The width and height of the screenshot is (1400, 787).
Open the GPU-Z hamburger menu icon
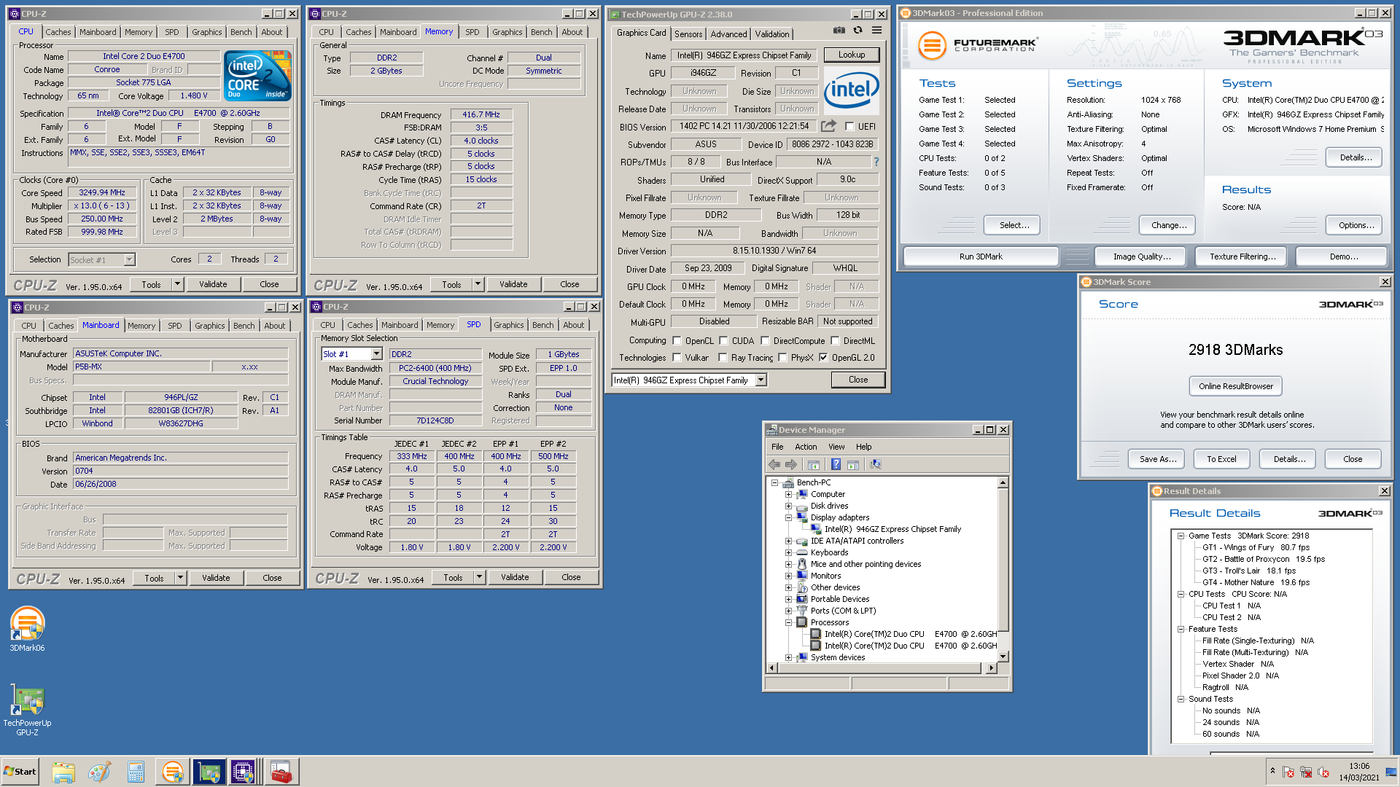click(x=876, y=31)
